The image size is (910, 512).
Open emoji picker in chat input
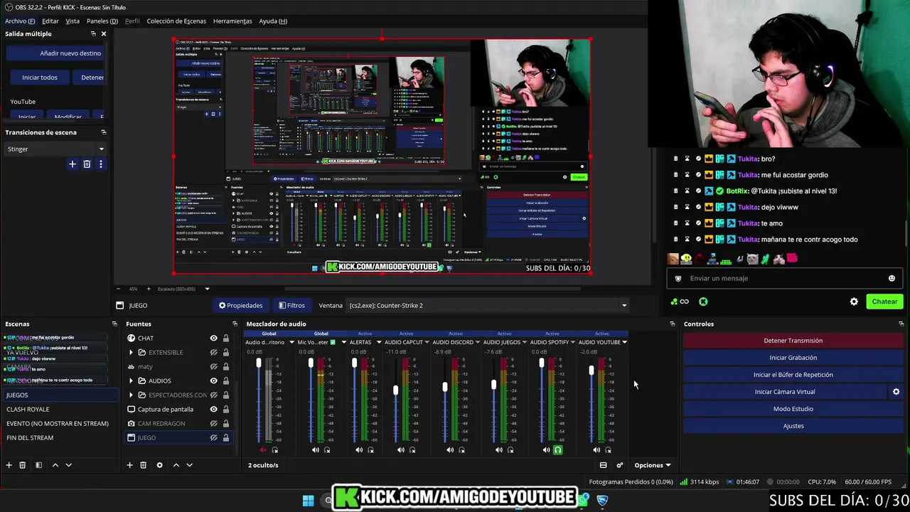[x=892, y=279]
